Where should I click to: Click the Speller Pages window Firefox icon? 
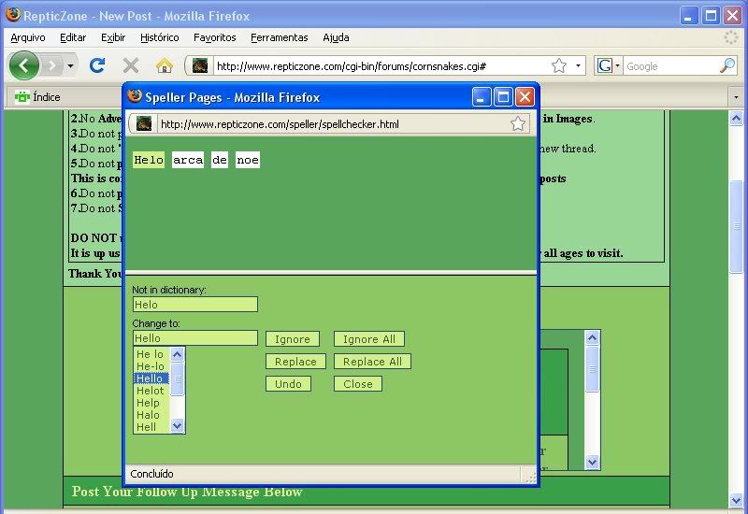click(135, 96)
